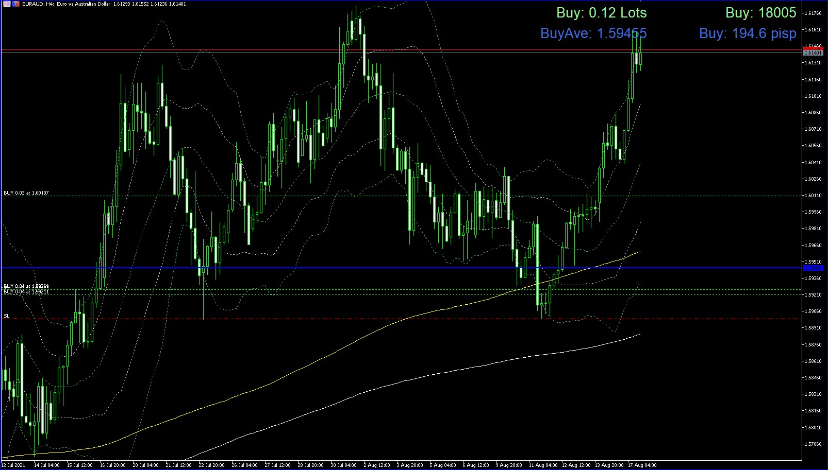Image resolution: width=828 pixels, height=470 pixels.
Task: Click the EURAUD, H4 chart title text
Action: pyautogui.click(x=104, y=4)
